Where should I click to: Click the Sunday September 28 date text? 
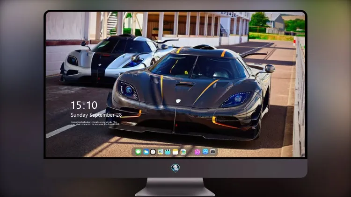[96, 115]
